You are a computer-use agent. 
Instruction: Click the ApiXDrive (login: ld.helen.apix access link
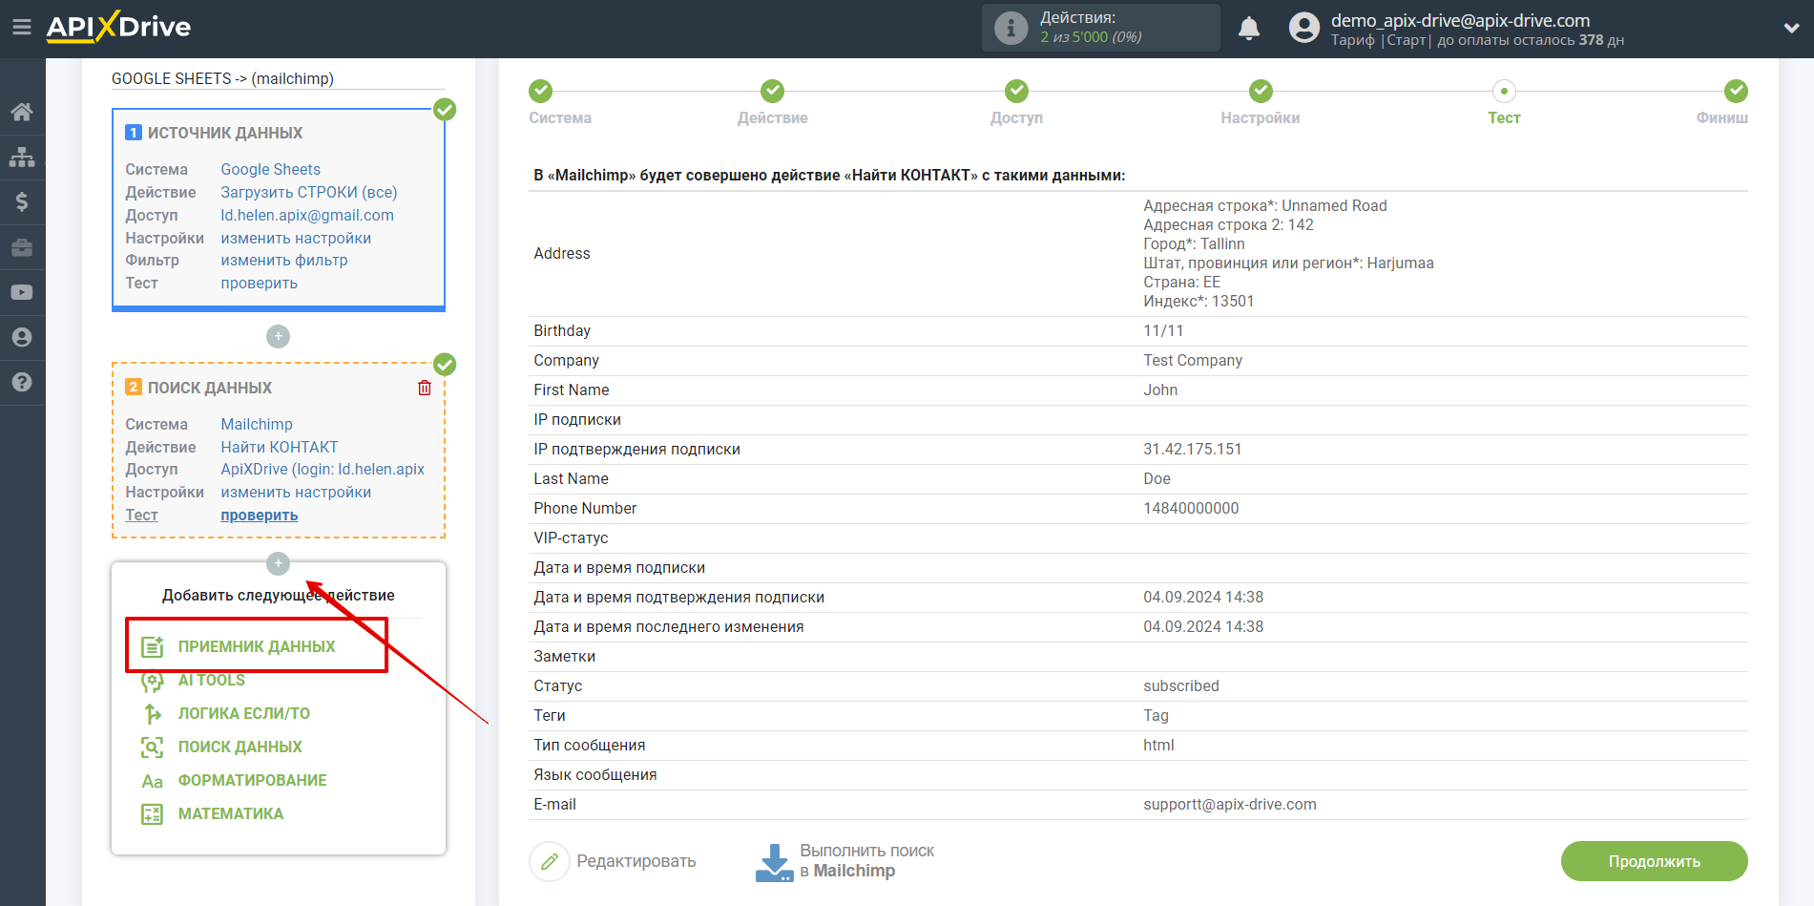pyautogui.click(x=323, y=469)
